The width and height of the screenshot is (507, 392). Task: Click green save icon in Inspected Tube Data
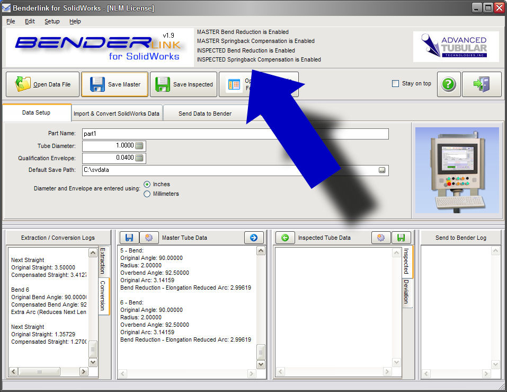[x=401, y=238]
